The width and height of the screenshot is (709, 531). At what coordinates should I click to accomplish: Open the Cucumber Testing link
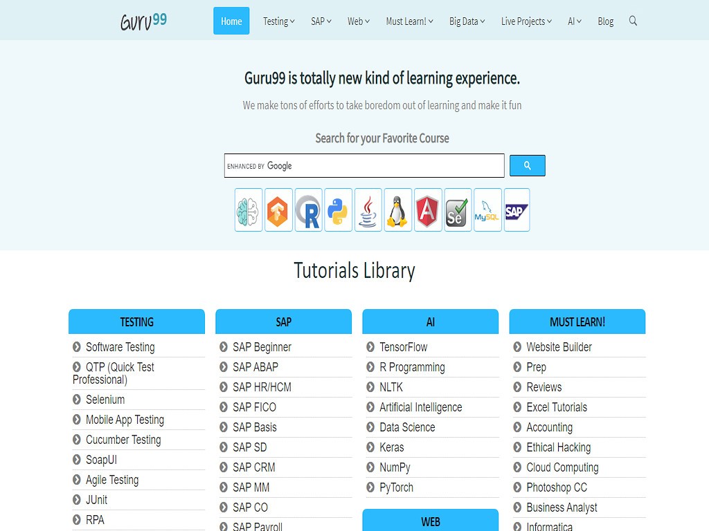[x=123, y=440]
